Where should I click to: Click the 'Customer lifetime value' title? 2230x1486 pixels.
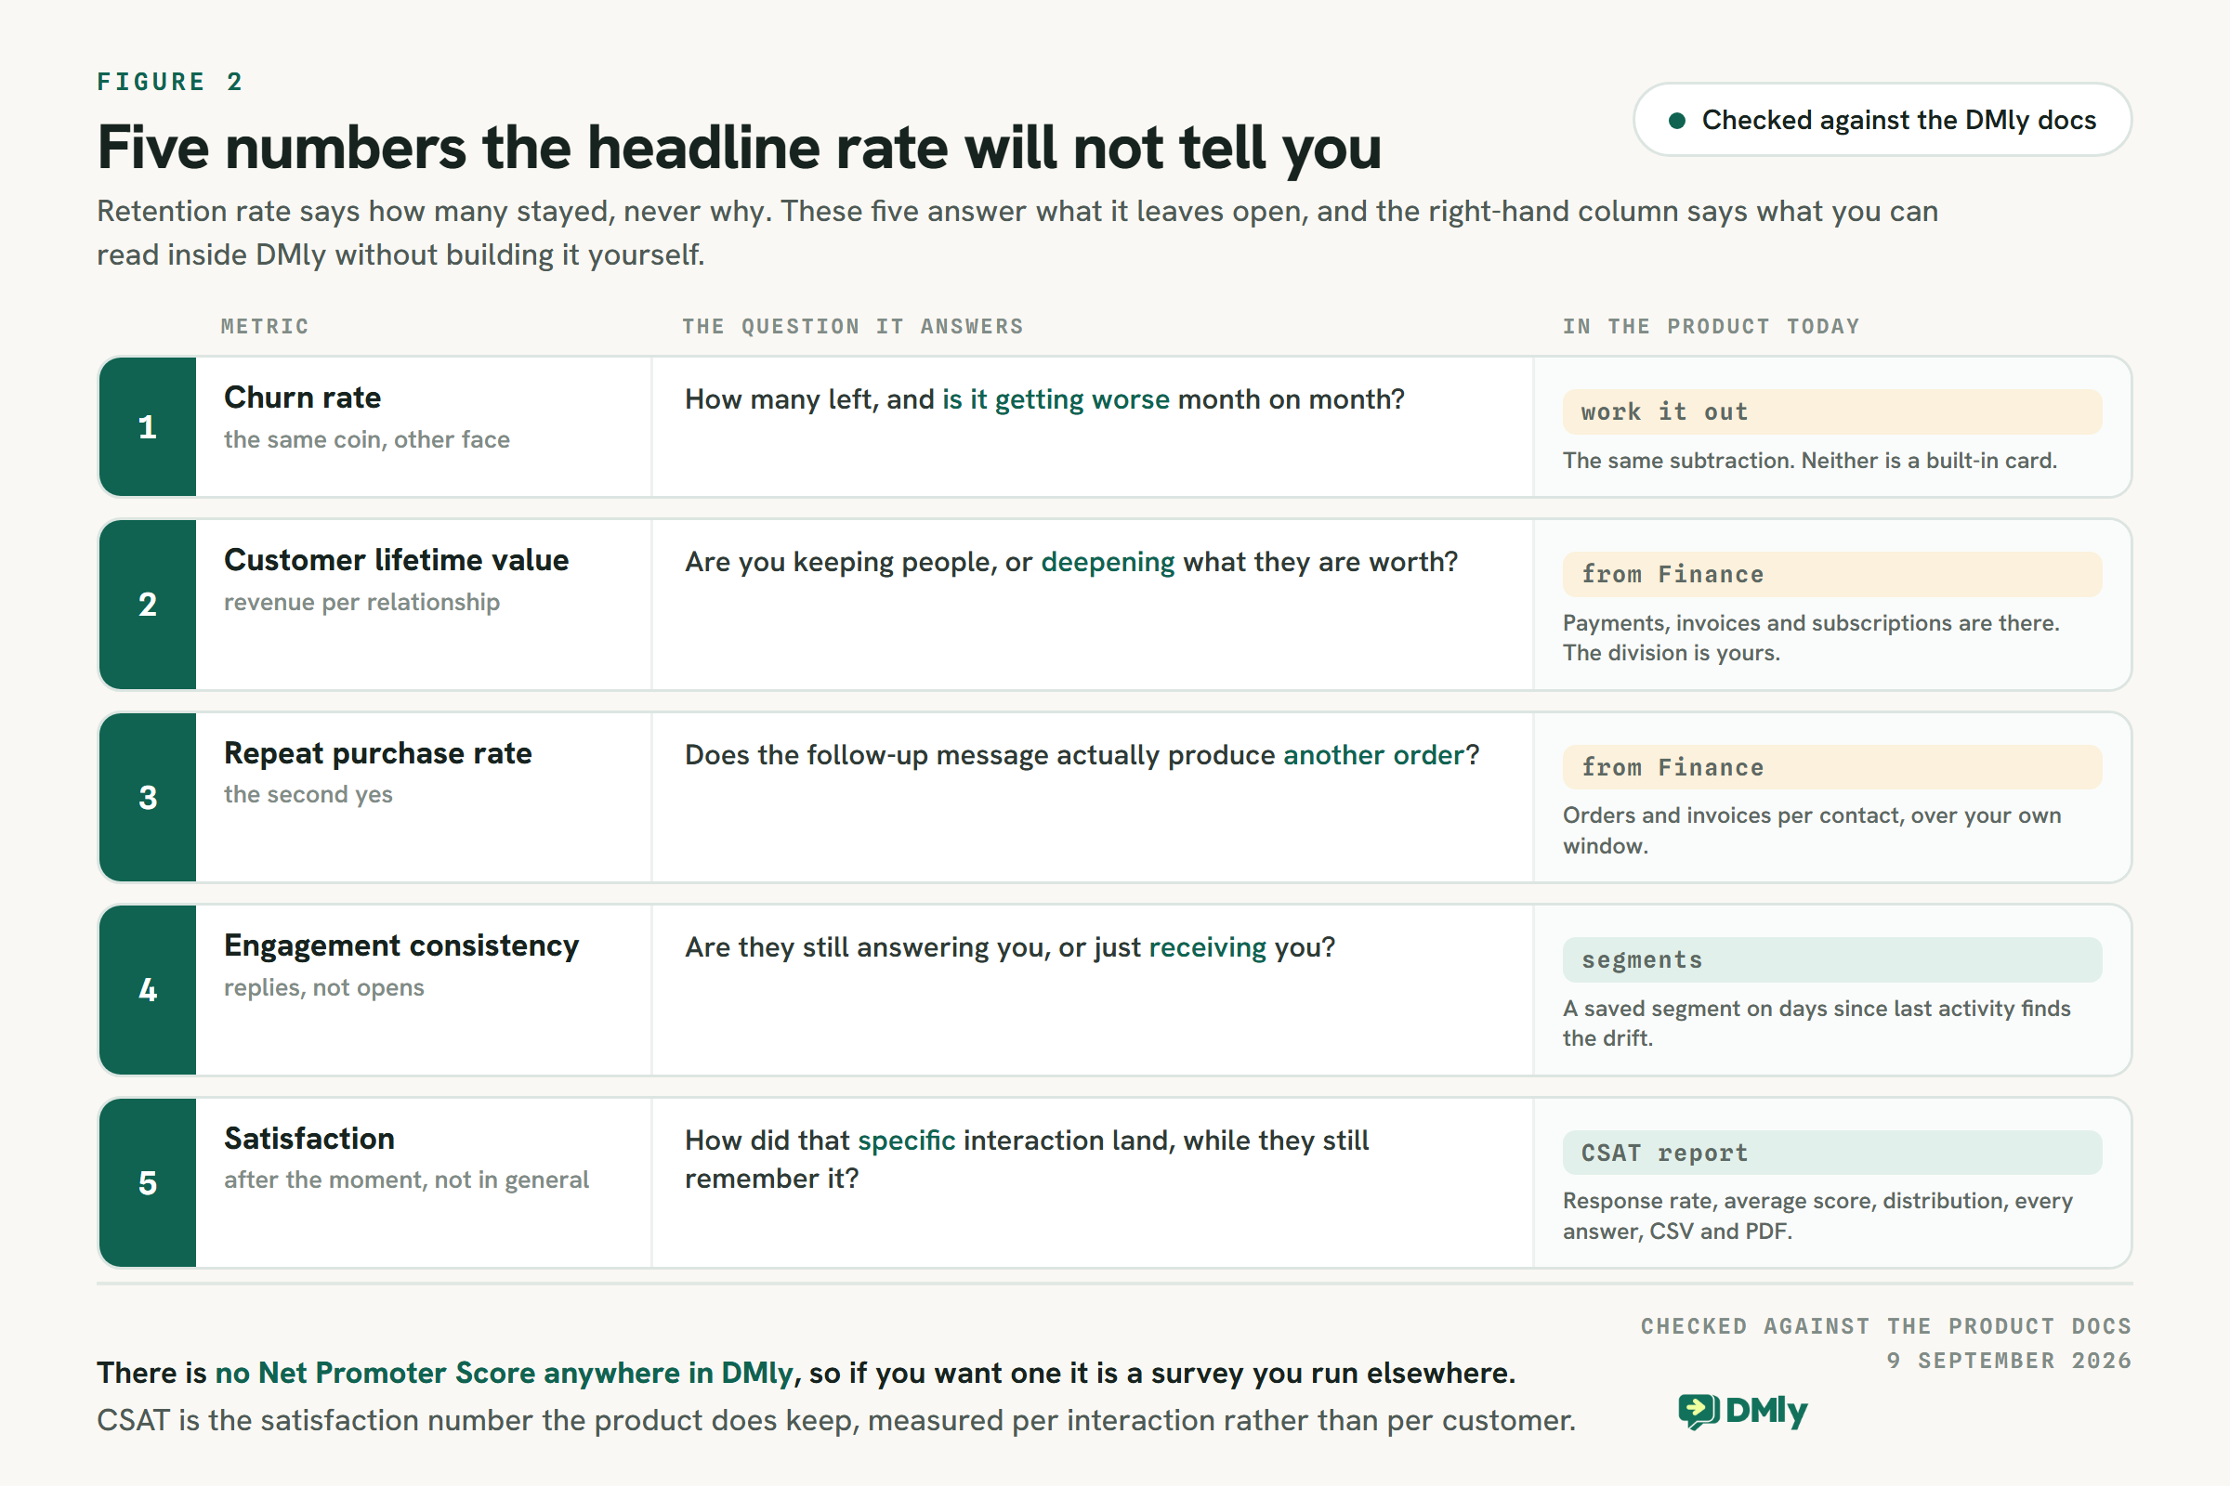click(x=397, y=560)
